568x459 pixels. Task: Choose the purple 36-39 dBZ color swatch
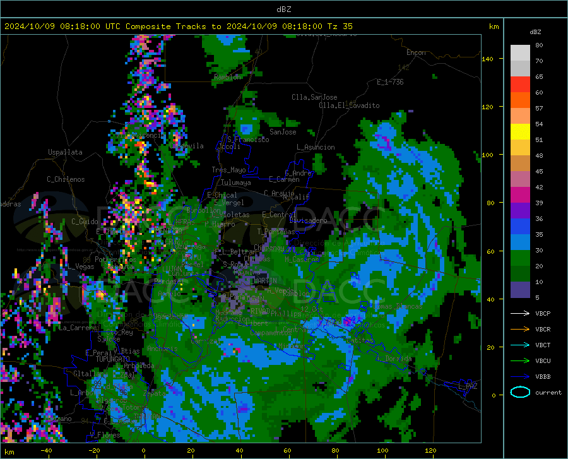coord(520,211)
